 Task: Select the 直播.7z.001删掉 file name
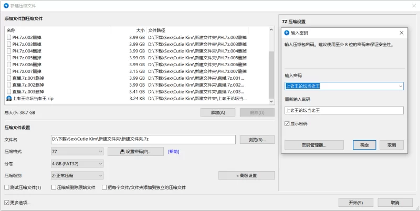point(28,78)
